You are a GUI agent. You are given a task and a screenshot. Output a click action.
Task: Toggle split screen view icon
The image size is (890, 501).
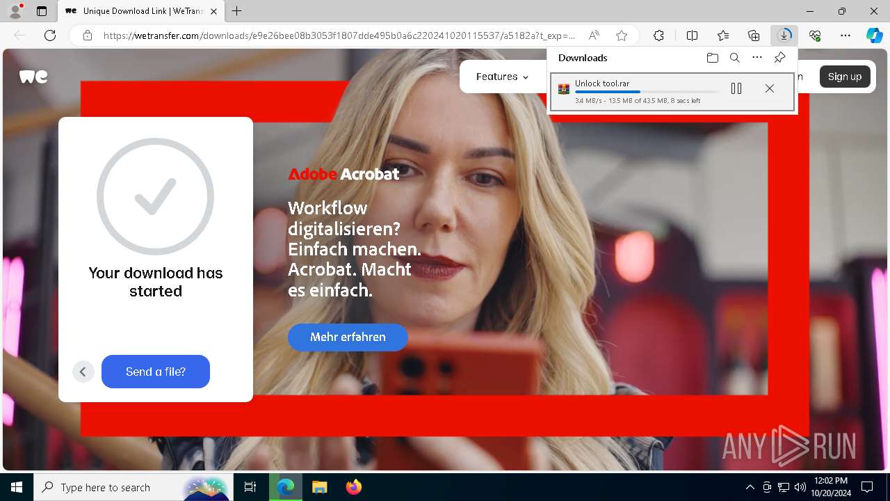tap(692, 35)
